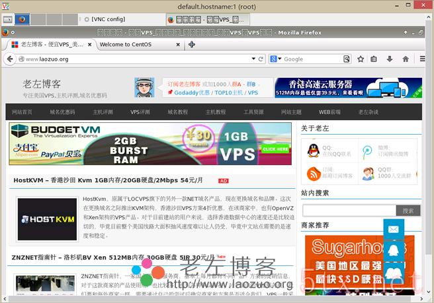This screenshot has height=303, width=434.
Task: Open WEB前端 navigation menu item
Action: pos(329,112)
